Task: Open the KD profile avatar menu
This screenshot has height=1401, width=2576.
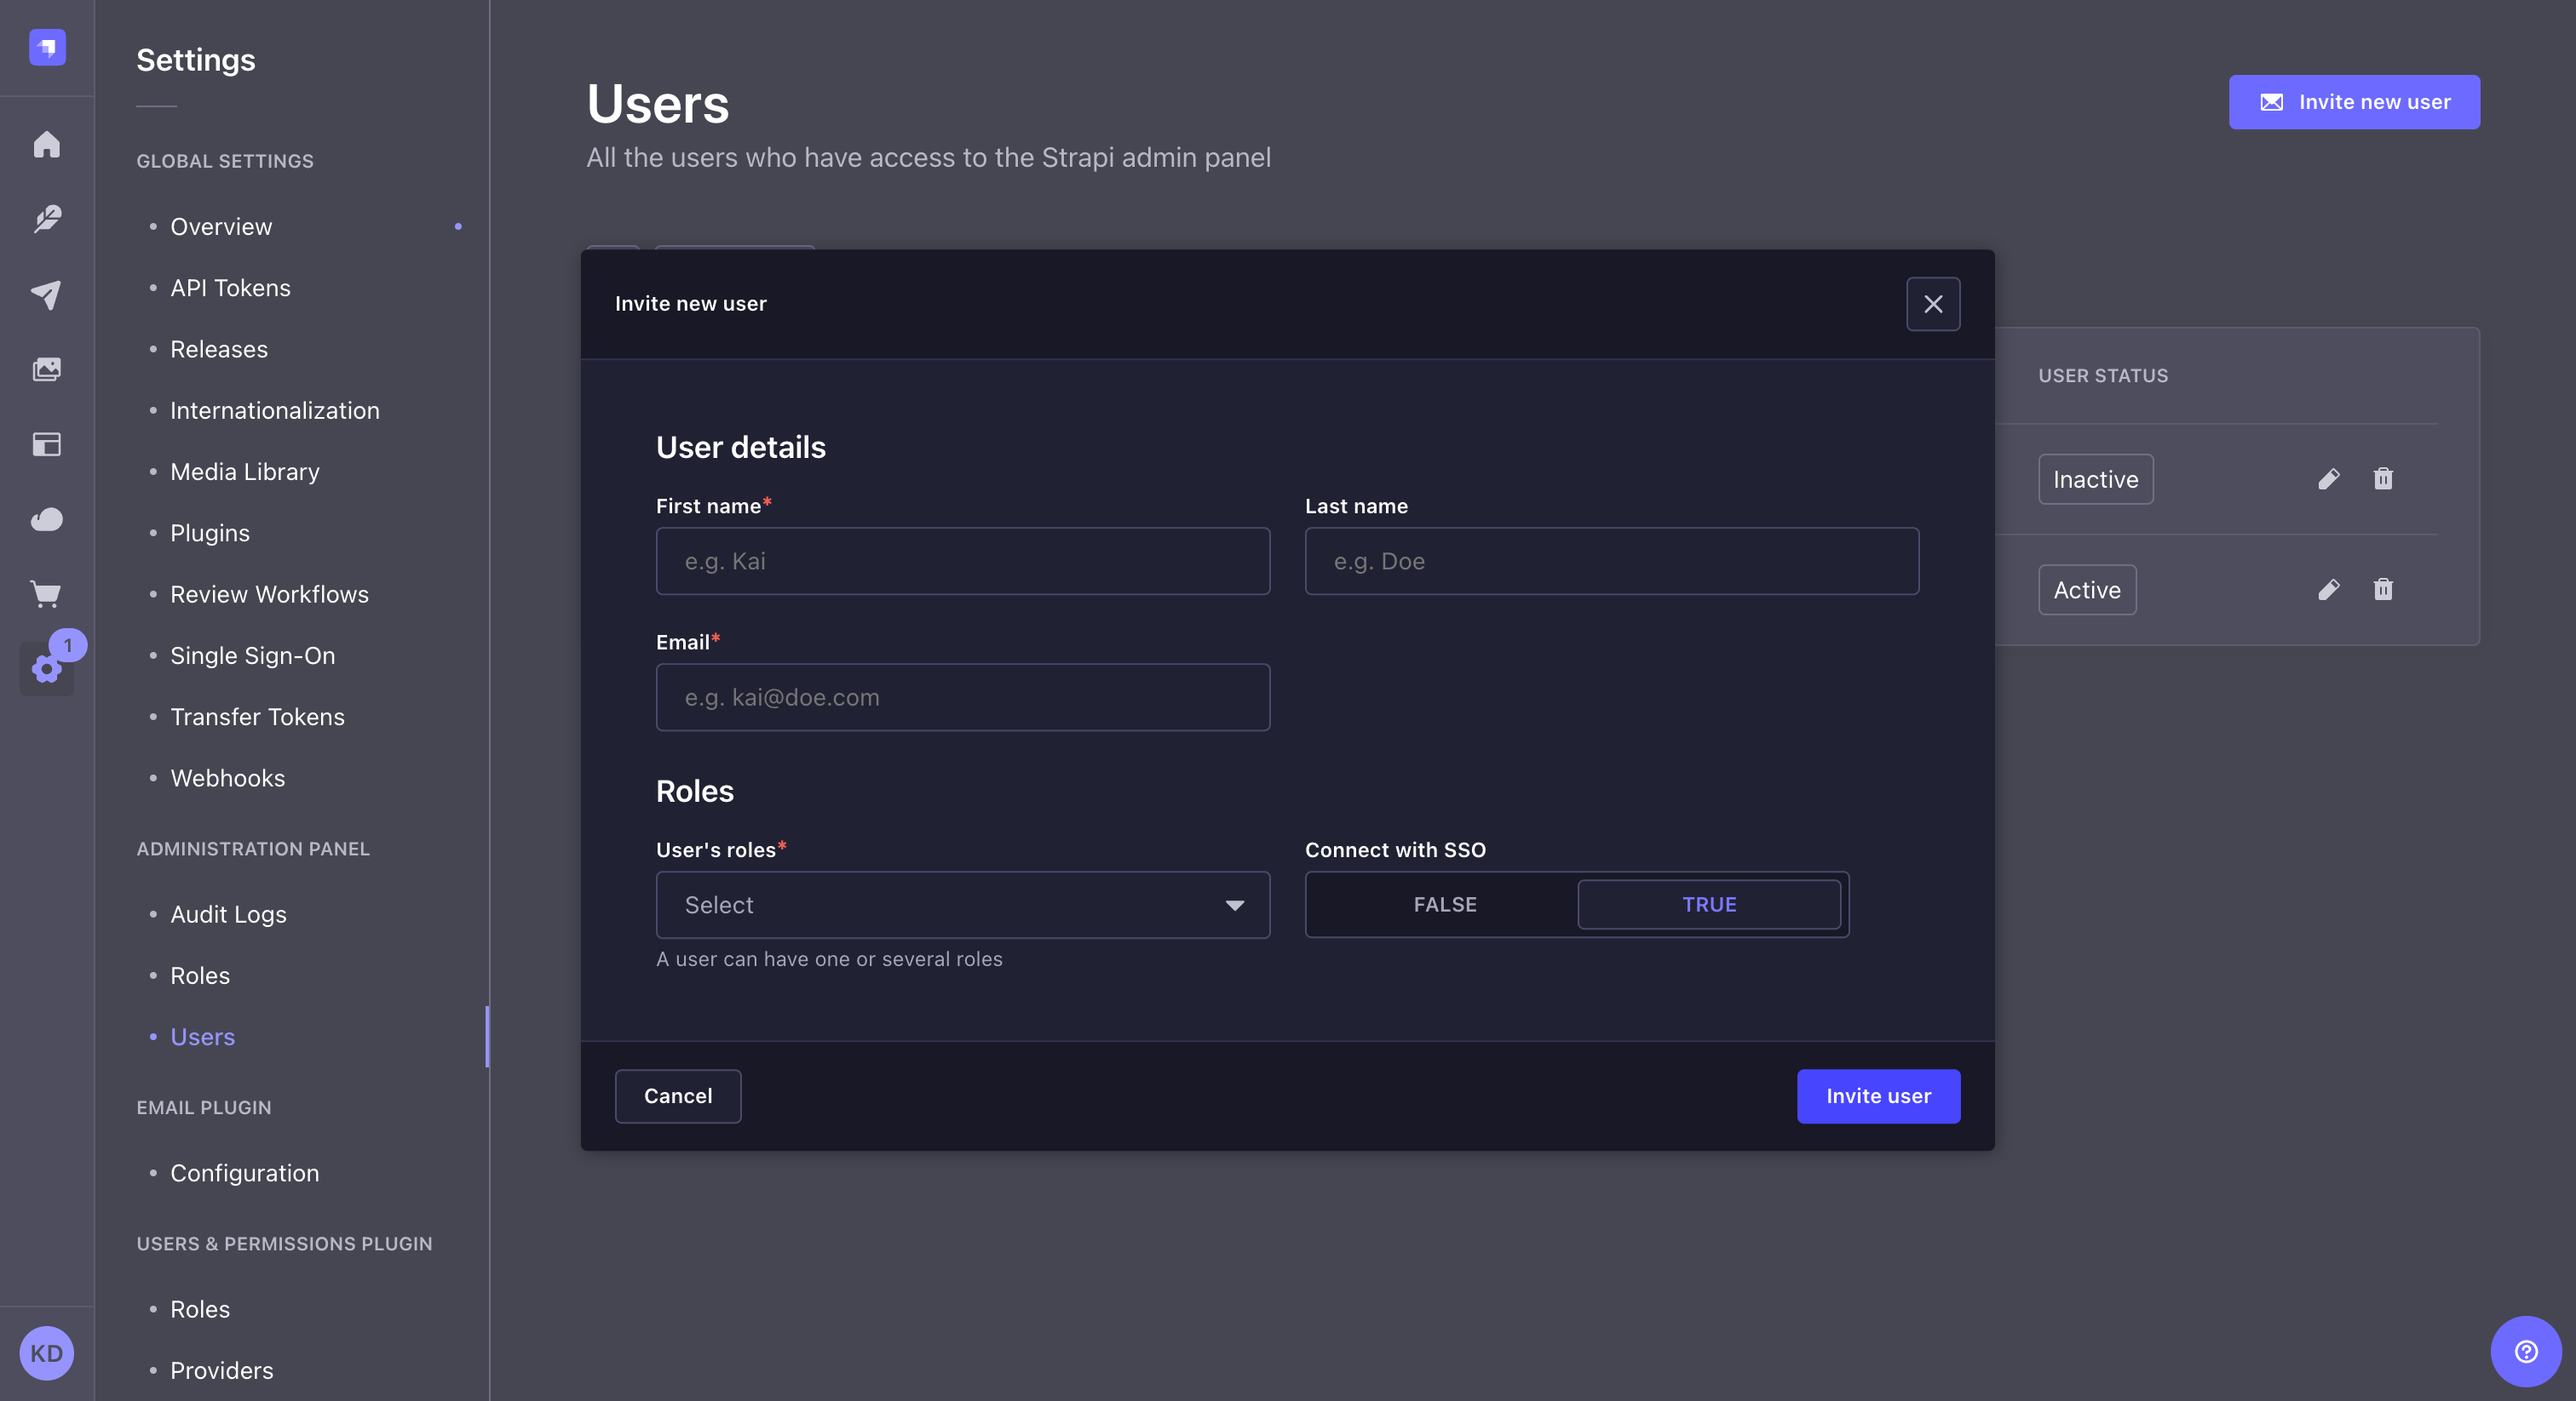Action: tap(46, 1353)
